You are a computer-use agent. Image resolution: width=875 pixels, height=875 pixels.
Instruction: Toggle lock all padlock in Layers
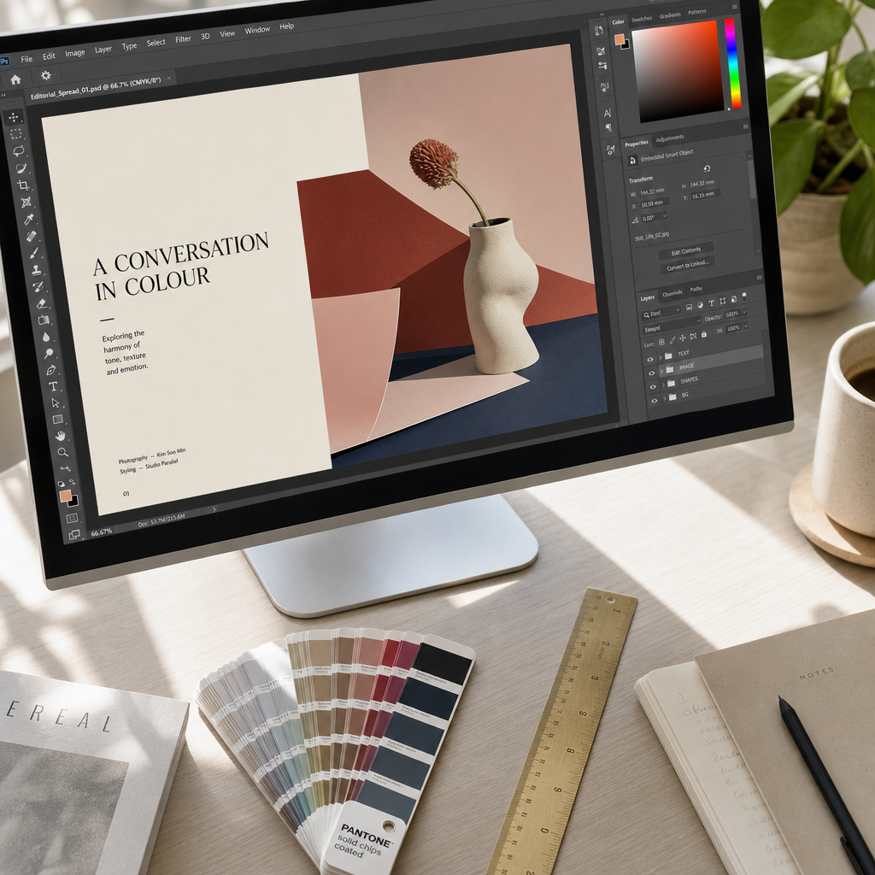point(704,334)
